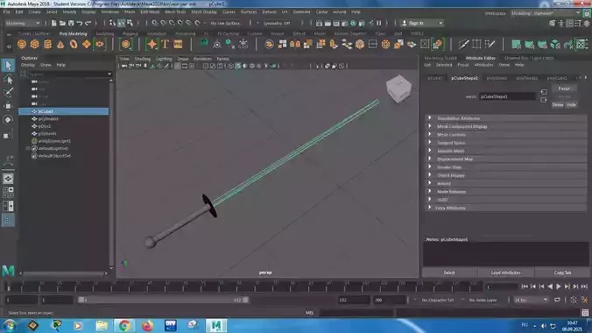592x333 pixels.
Task: Expand defaultLightSet in the Outliner
Action: tap(28, 149)
